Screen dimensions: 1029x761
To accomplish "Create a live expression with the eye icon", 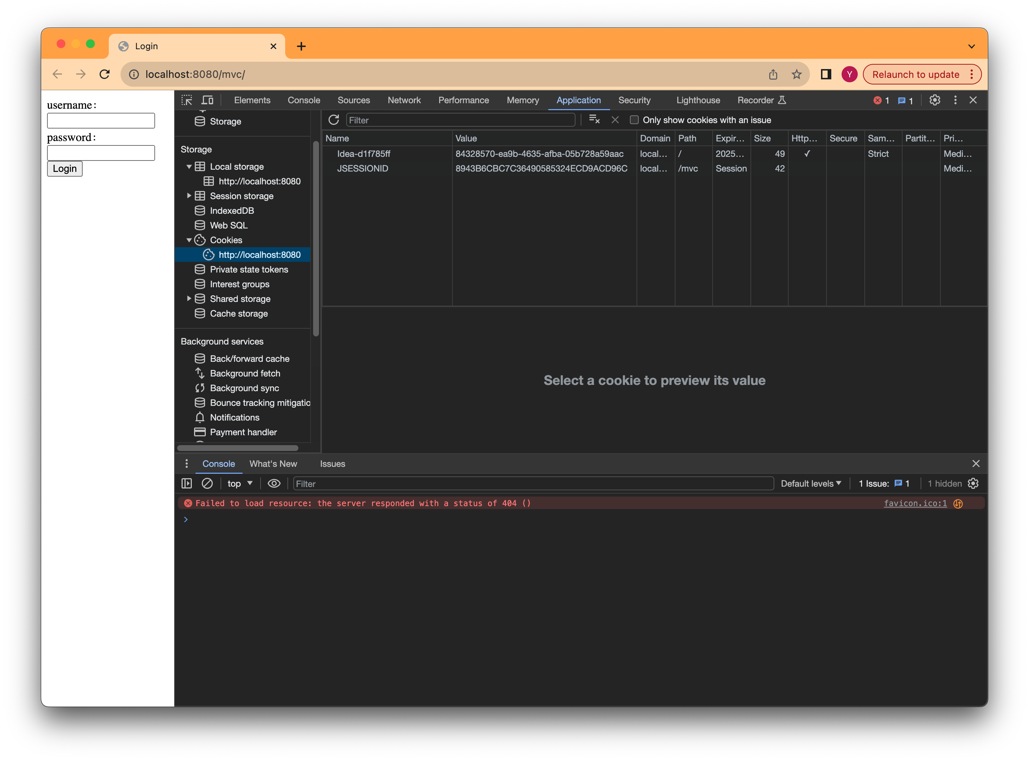I will (x=274, y=483).
